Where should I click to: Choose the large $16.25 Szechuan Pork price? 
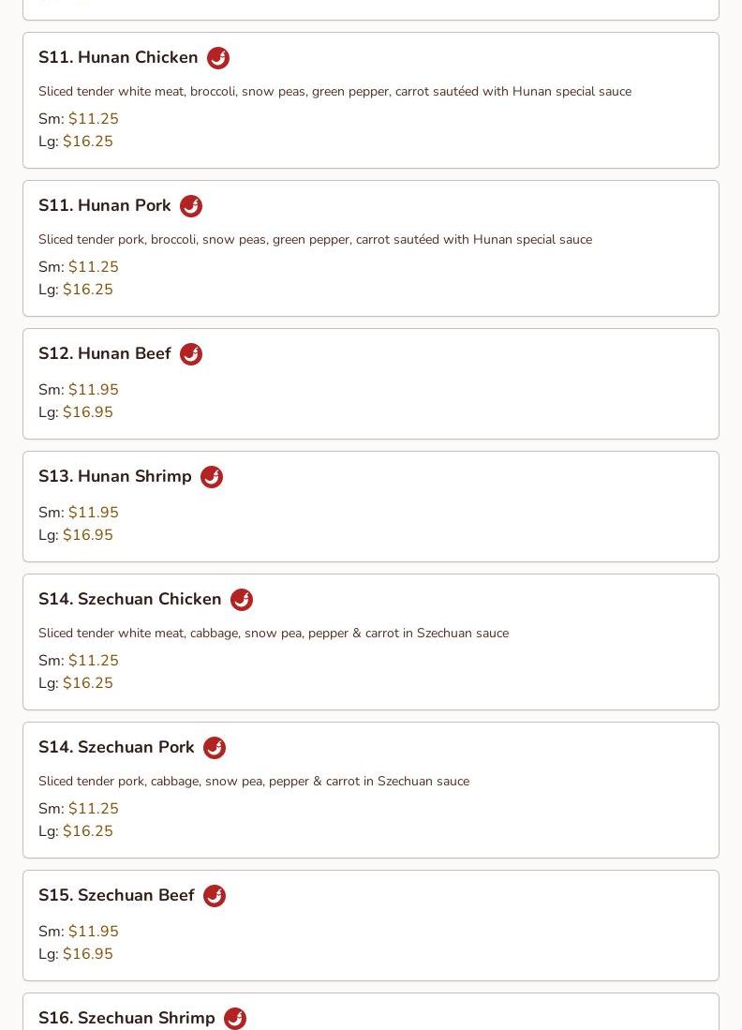click(x=88, y=830)
